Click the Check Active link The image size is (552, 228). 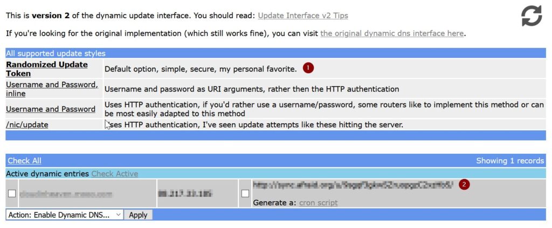coord(114,174)
